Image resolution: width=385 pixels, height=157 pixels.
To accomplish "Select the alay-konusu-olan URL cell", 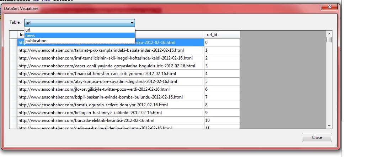I will pos(111,82).
